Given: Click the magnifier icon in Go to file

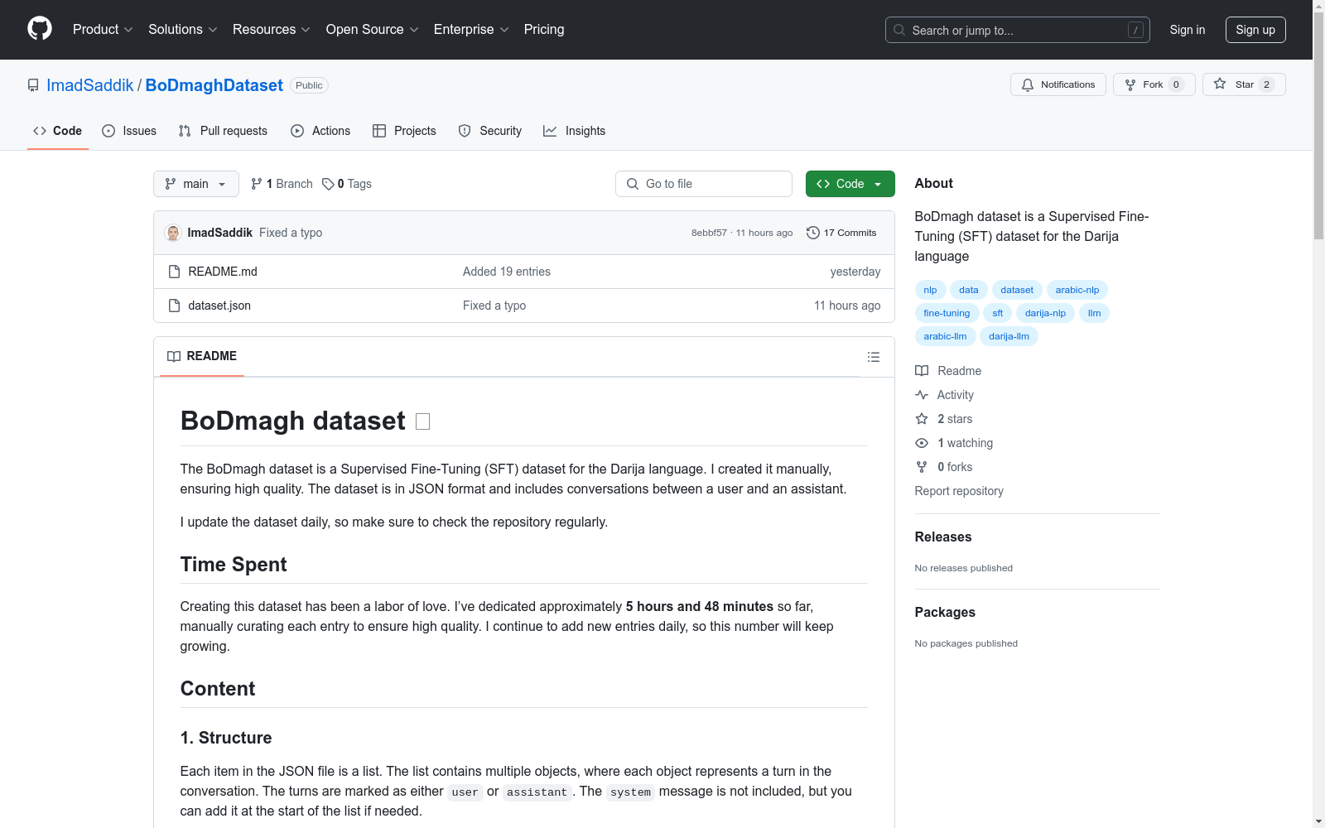Looking at the screenshot, I should point(633,184).
